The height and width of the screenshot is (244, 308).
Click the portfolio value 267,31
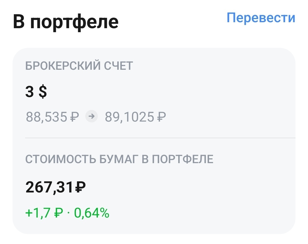coord(50,187)
